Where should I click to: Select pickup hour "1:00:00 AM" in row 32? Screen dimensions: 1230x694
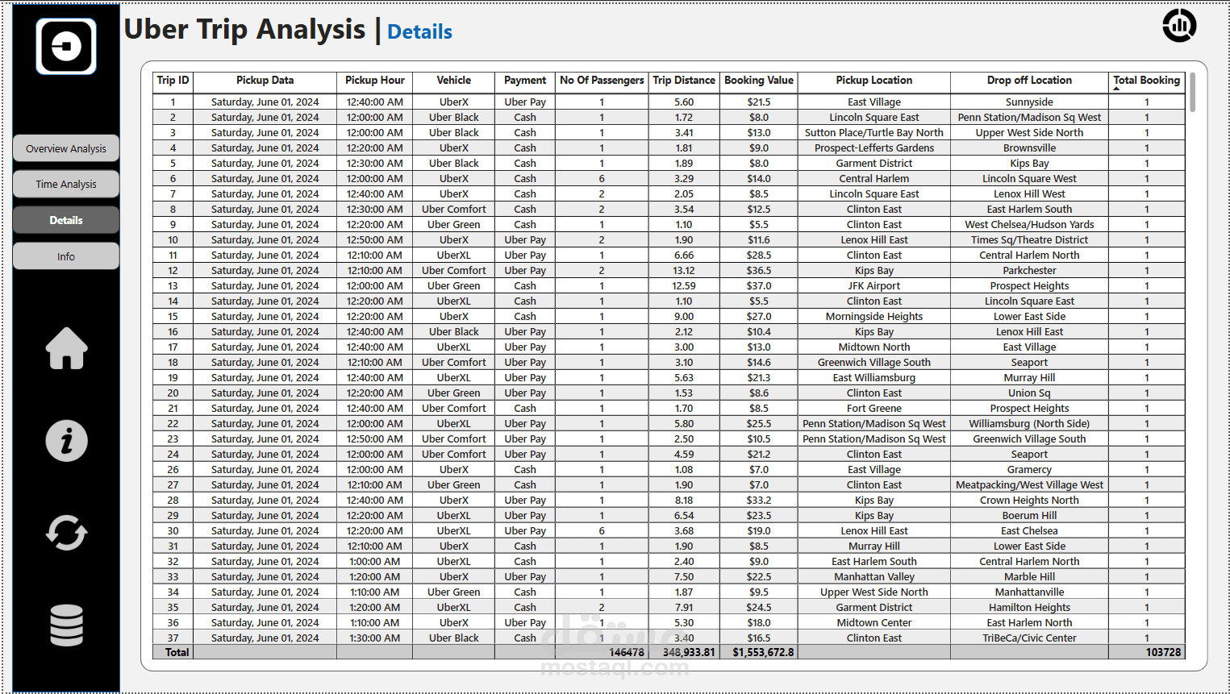pyautogui.click(x=375, y=562)
